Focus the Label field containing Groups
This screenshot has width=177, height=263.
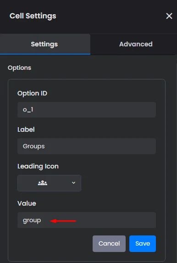(x=87, y=146)
